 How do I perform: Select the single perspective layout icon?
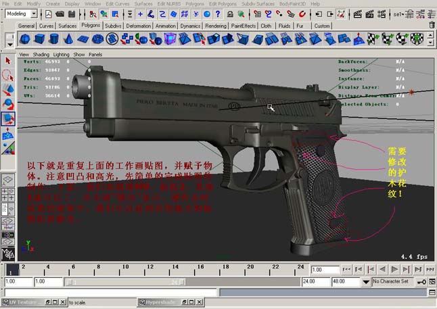pyautogui.click(x=8, y=181)
